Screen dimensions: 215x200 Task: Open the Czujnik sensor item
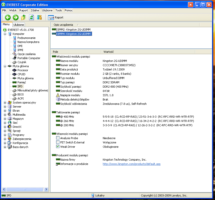click(22, 62)
